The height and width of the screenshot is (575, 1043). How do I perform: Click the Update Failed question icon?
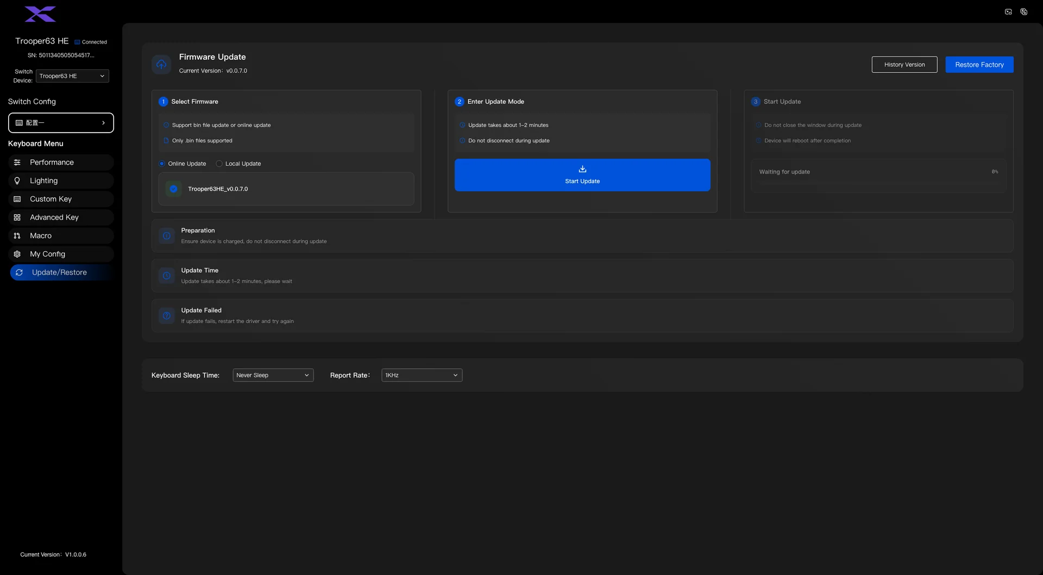167,316
